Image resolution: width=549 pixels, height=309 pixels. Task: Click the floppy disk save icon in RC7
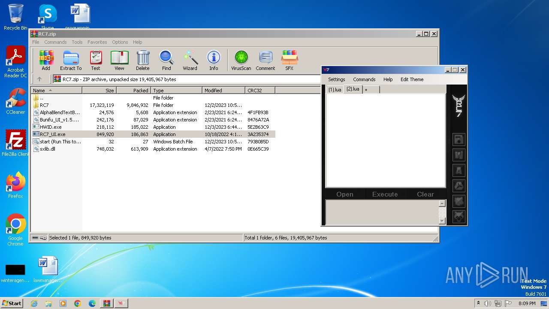tap(459, 139)
